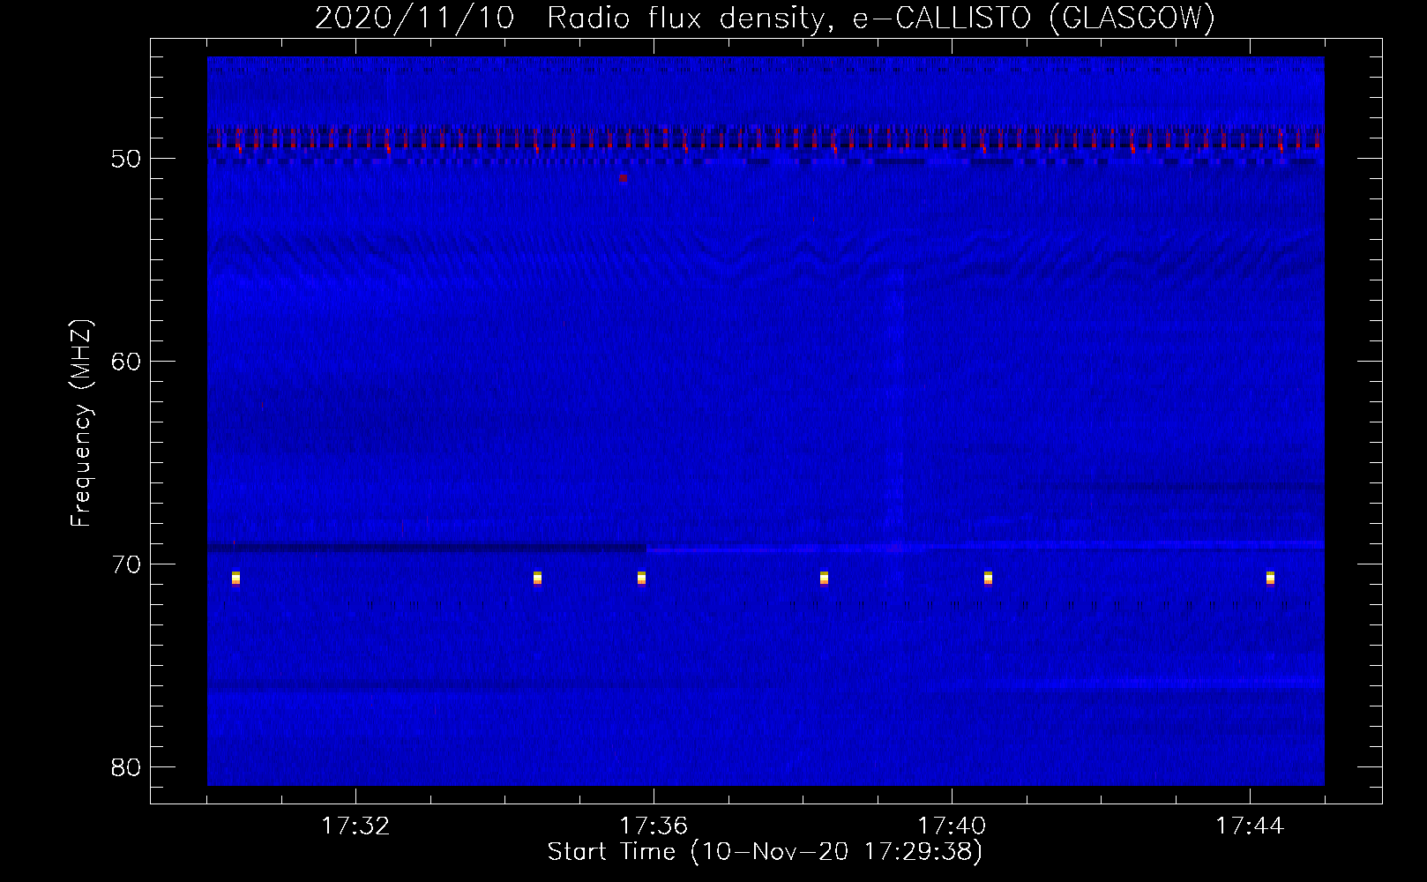Click the 50 MHz frequency tick label
This screenshot has height=882, width=1427.
[x=126, y=159]
